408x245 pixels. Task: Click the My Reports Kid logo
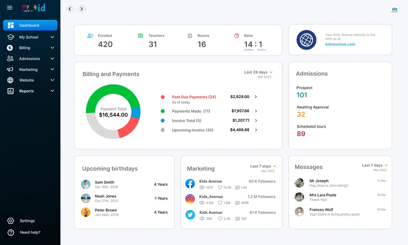34,8
